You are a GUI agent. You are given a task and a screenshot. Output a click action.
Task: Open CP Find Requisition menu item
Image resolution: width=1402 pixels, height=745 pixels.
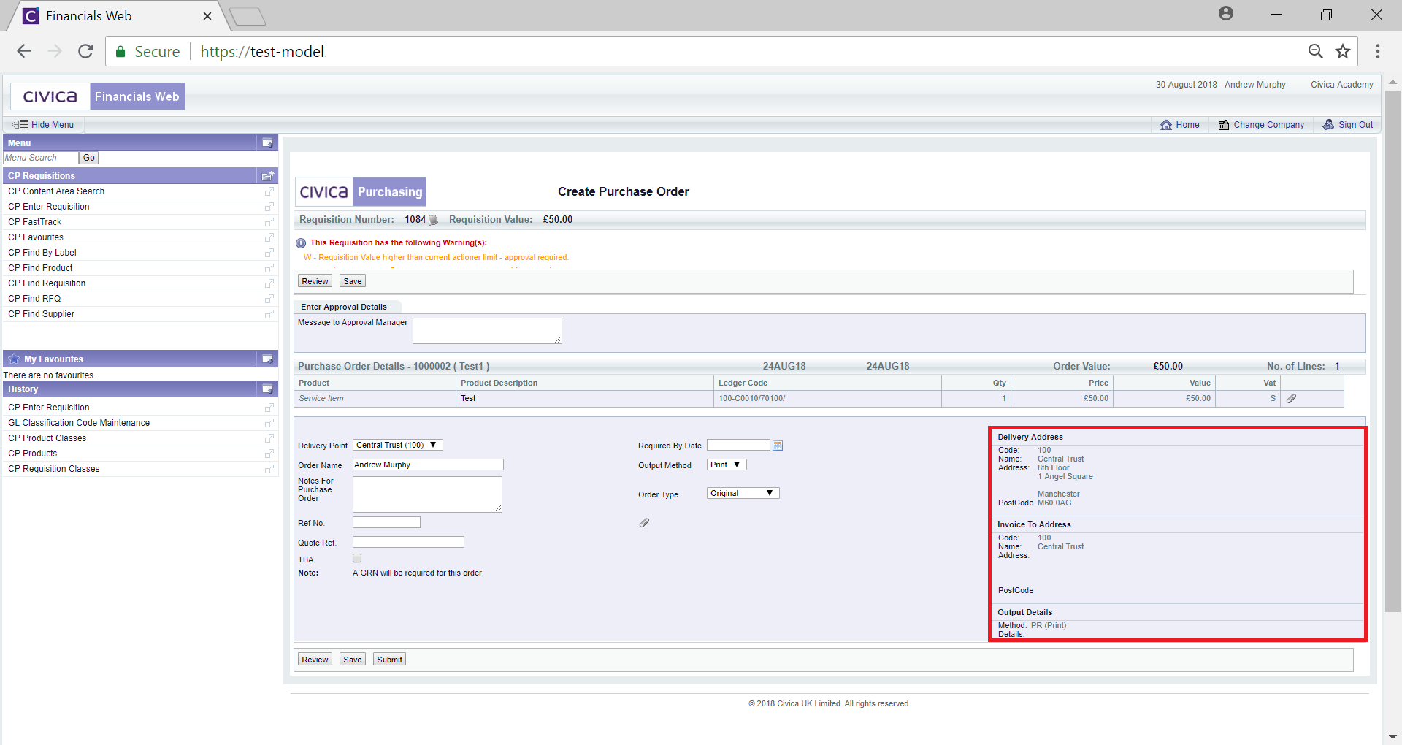pos(47,283)
